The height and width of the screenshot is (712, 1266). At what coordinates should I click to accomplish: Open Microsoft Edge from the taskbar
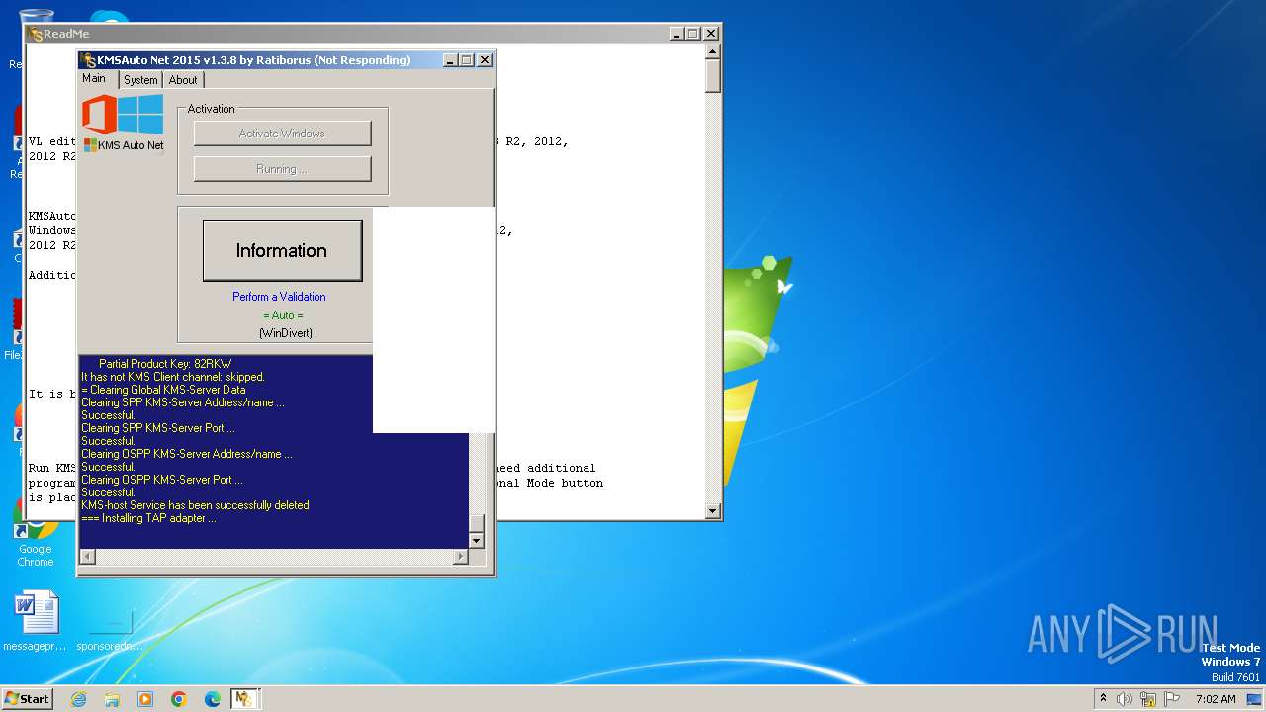click(x=213, y=699)
